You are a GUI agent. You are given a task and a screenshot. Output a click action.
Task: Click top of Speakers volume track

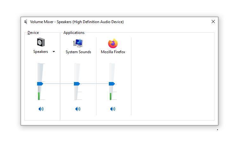click(39, 64)
